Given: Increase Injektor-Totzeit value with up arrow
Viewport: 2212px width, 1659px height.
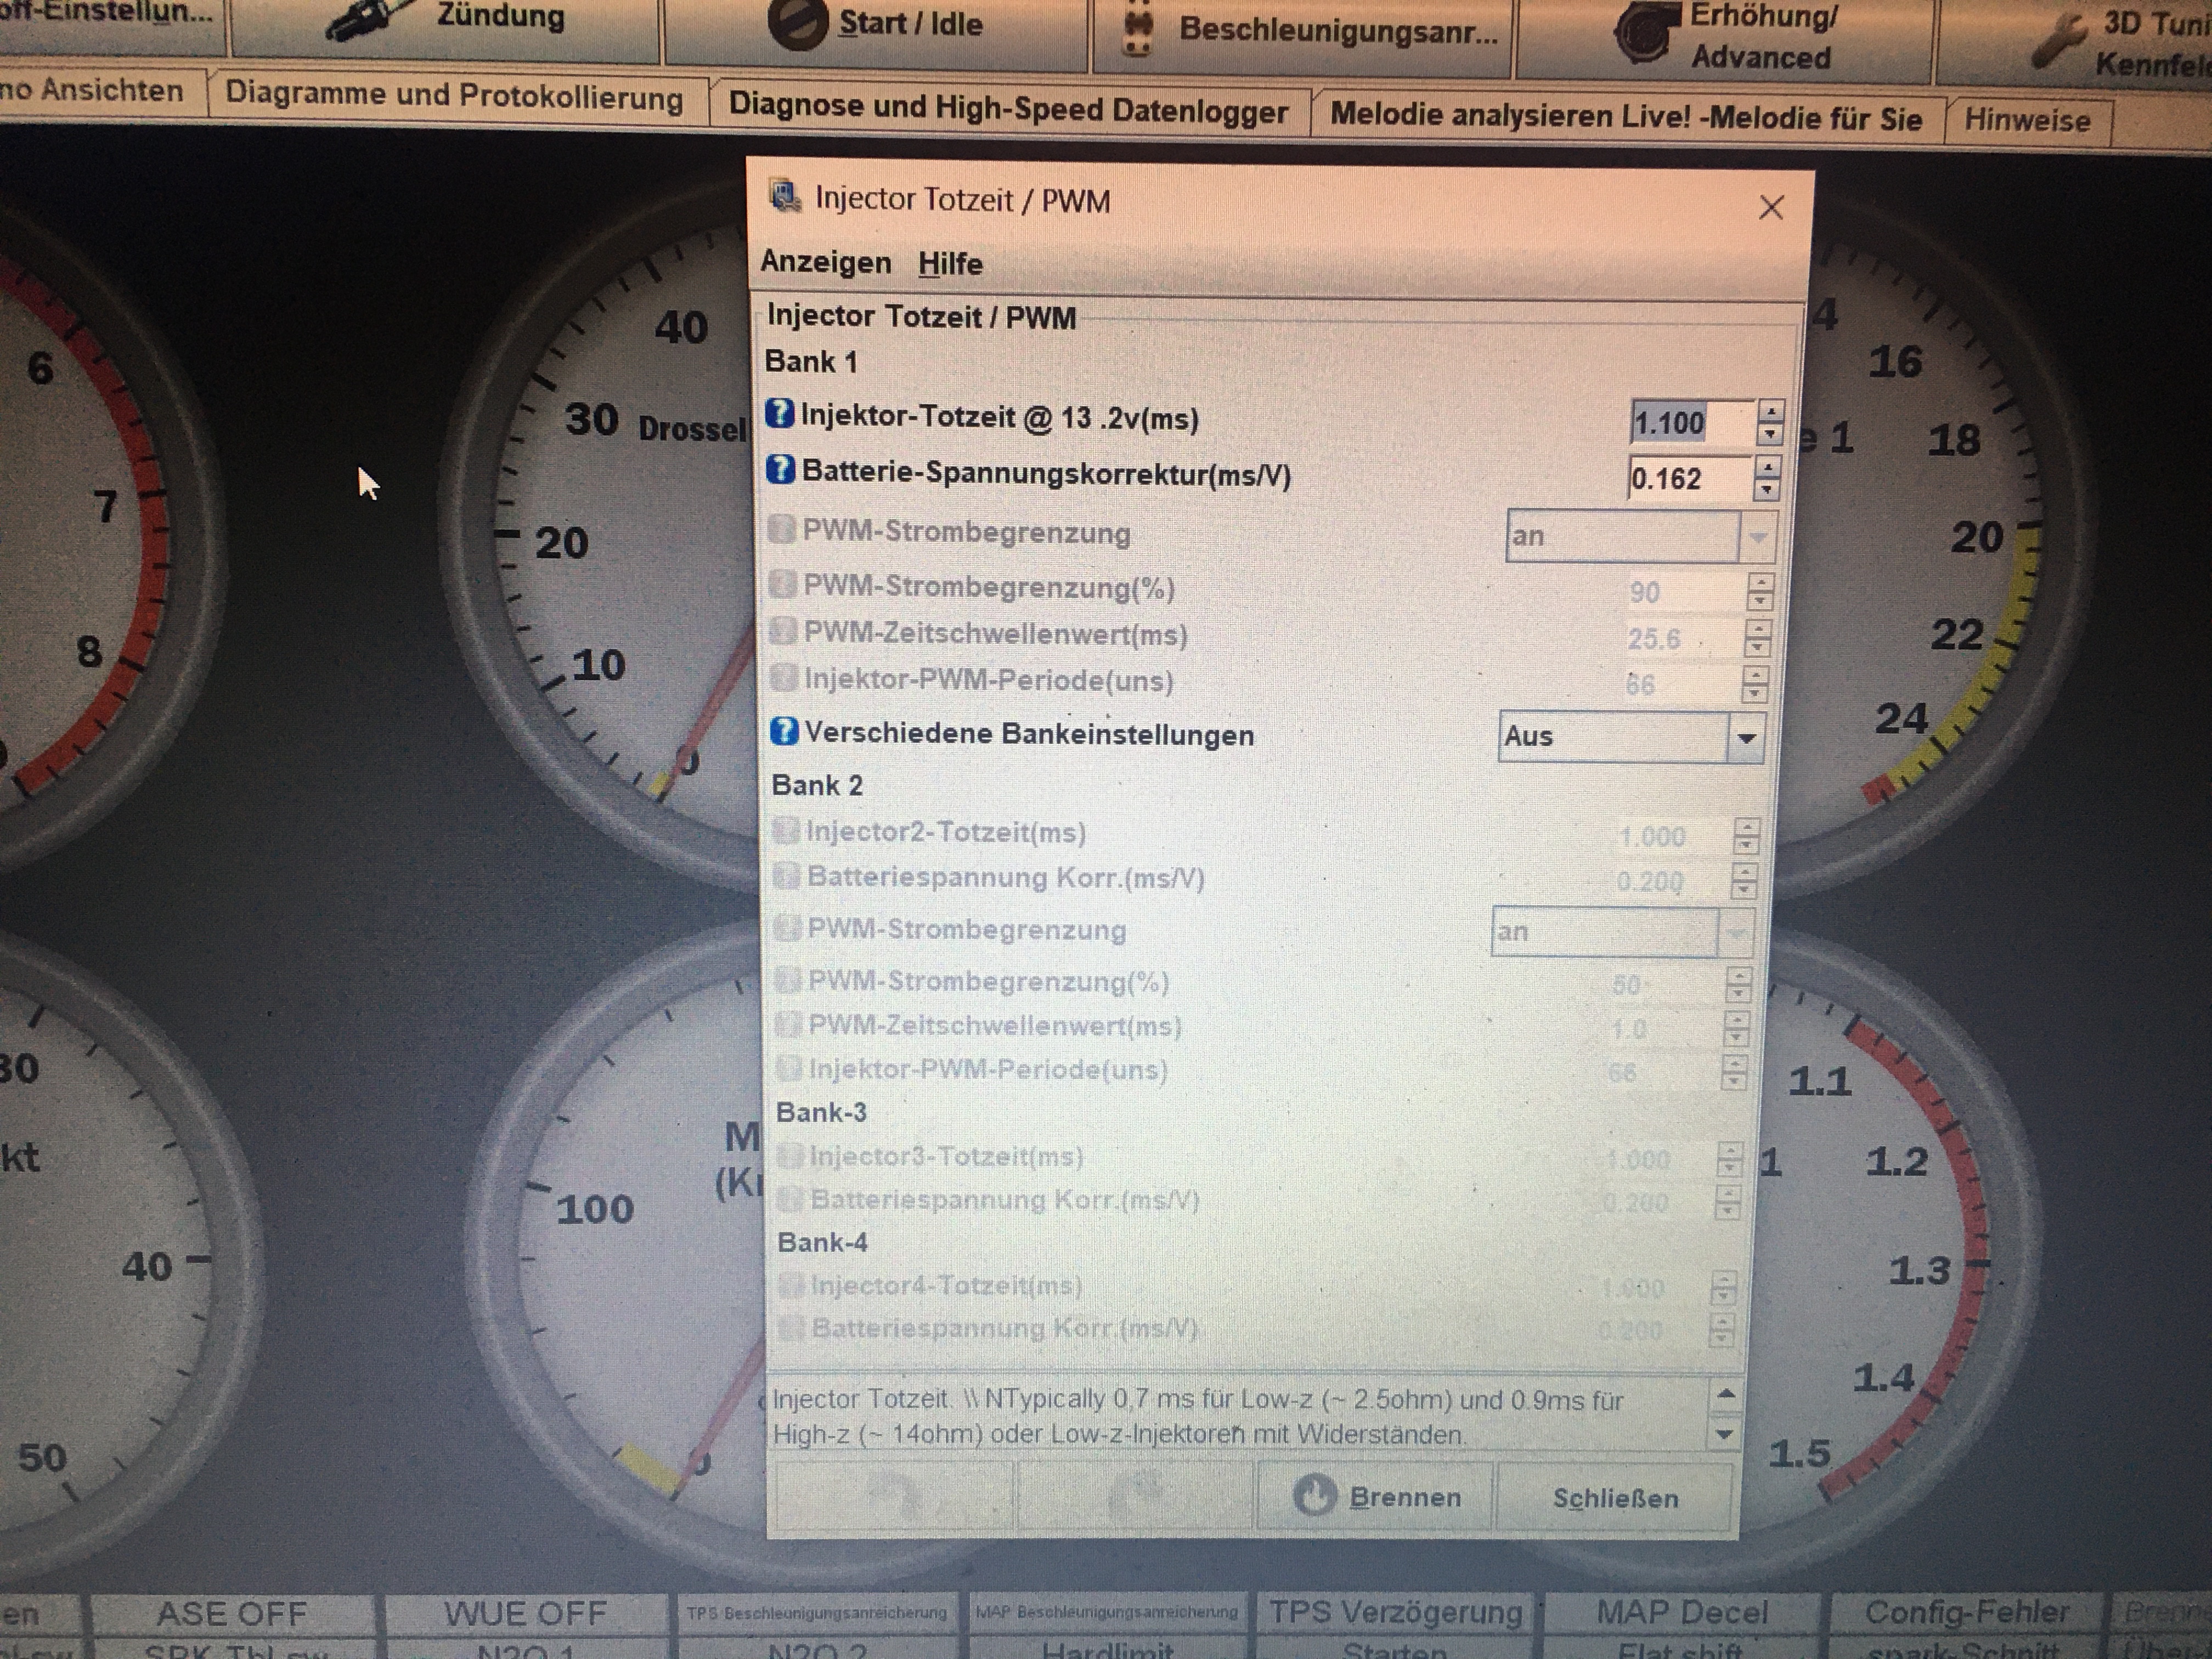Looking at the screenshot, I should pos(1771,411).
